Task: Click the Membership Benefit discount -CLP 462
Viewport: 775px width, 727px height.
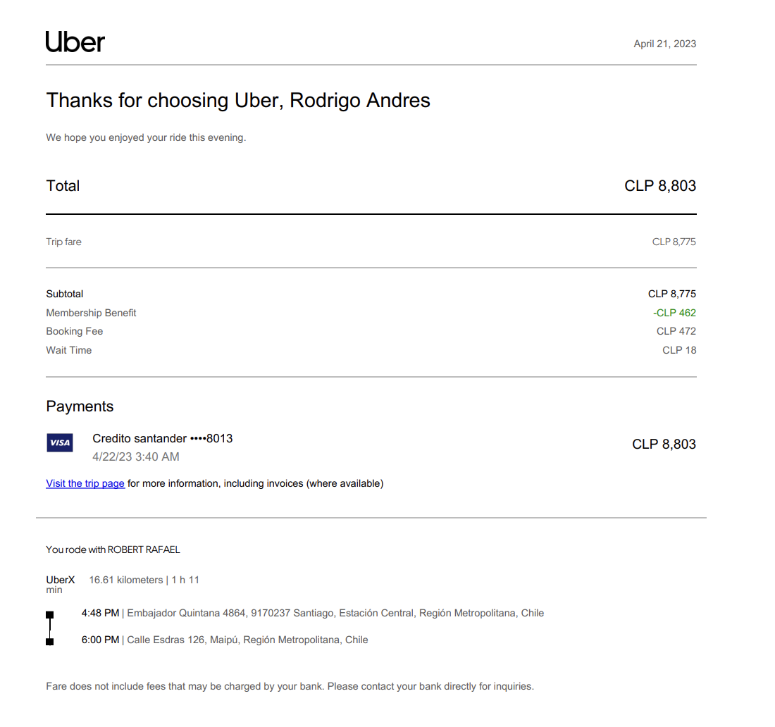Action: click(674, 313)
